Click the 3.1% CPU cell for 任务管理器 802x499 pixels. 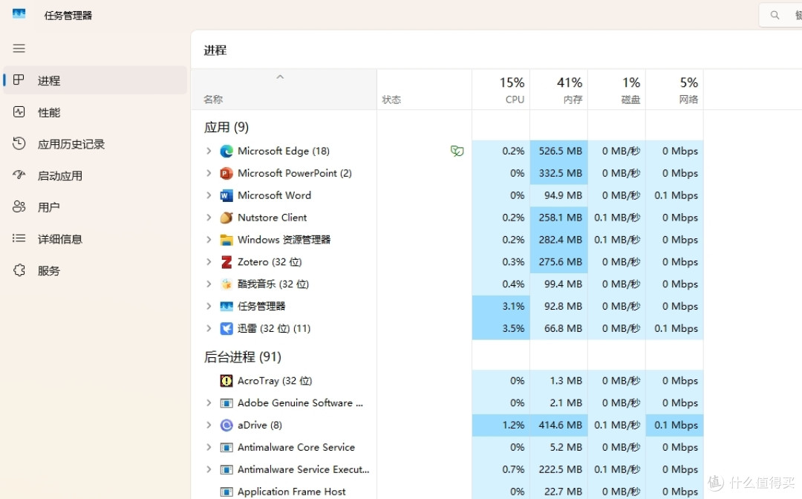pyautogui.click(x=501, y=306)
